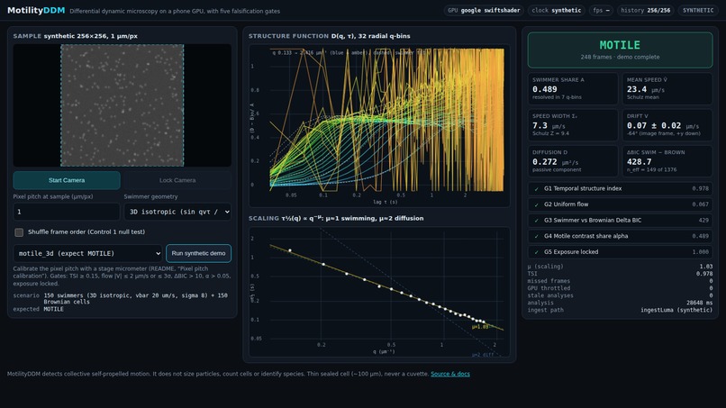Click the scenario description text
Screen dimensions: 726x408
pyautogui.click(x=136, y=298)
